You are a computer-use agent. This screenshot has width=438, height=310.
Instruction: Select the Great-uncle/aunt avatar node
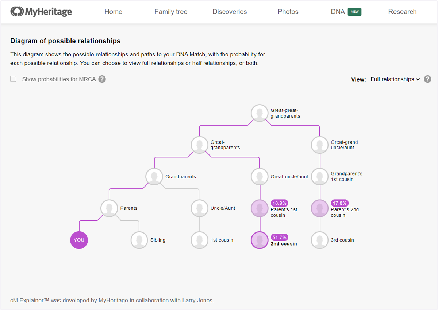(260, 177)
